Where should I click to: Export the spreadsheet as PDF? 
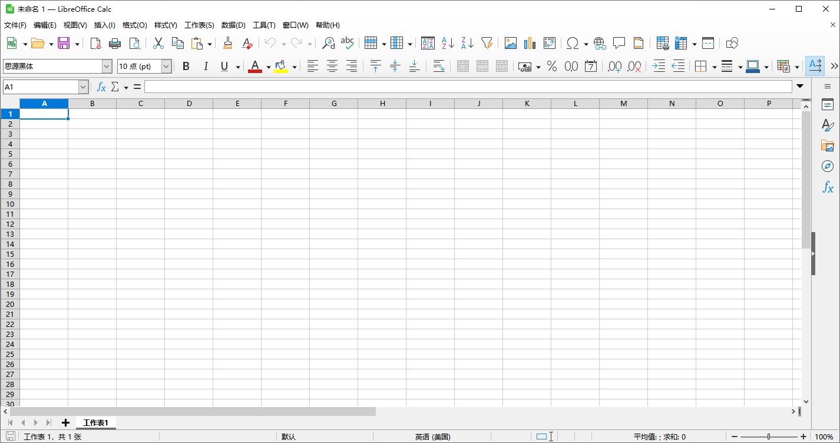pos(95,43)
